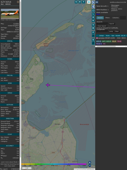This screenshot has width=127, height=170.
Task: Click the Search button next to field
Action: click(x=112, y=24)
